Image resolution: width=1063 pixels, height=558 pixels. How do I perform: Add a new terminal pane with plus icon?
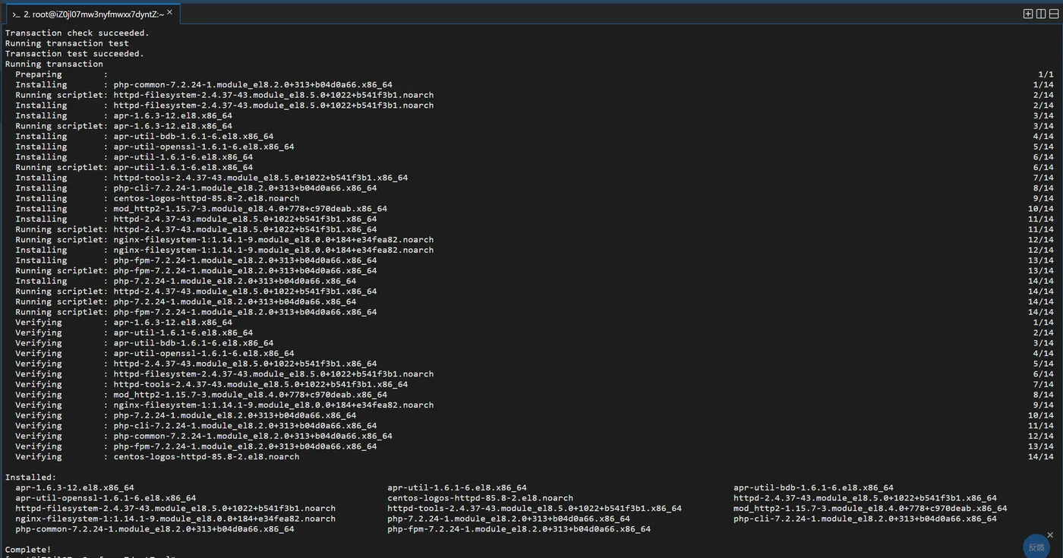[x=1028, y=14]
